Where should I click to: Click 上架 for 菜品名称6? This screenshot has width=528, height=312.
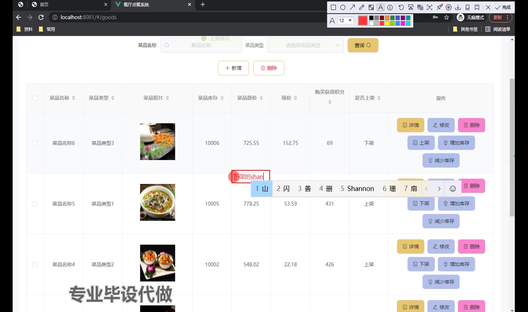(x=421, y=143)
